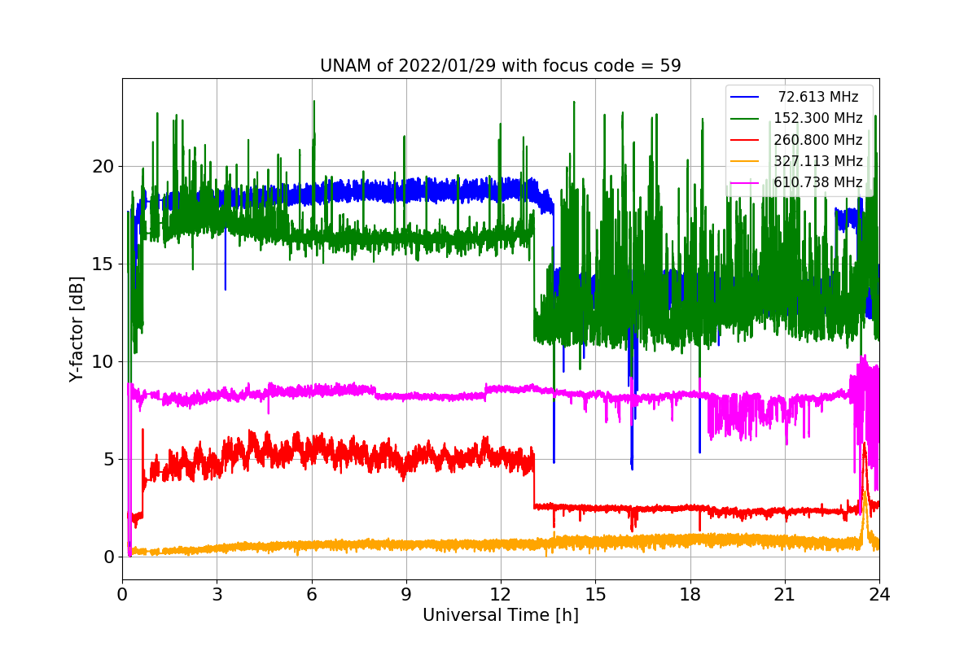Click the green line sample in legend
The width and height of the screenshot is (977, 651).
745,119
